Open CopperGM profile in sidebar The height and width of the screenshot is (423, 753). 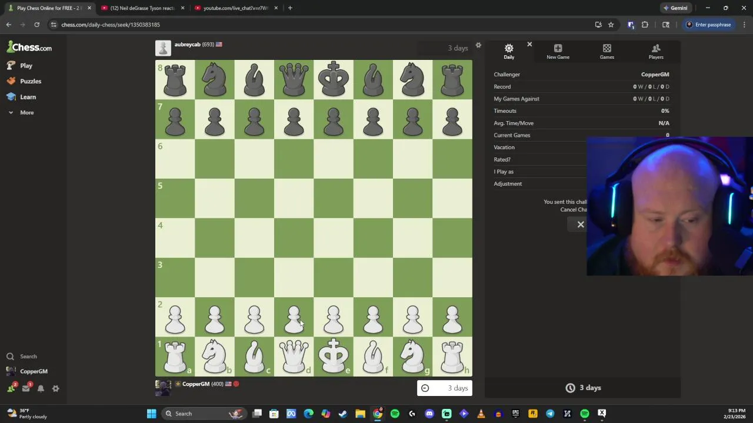coord(27,371)
